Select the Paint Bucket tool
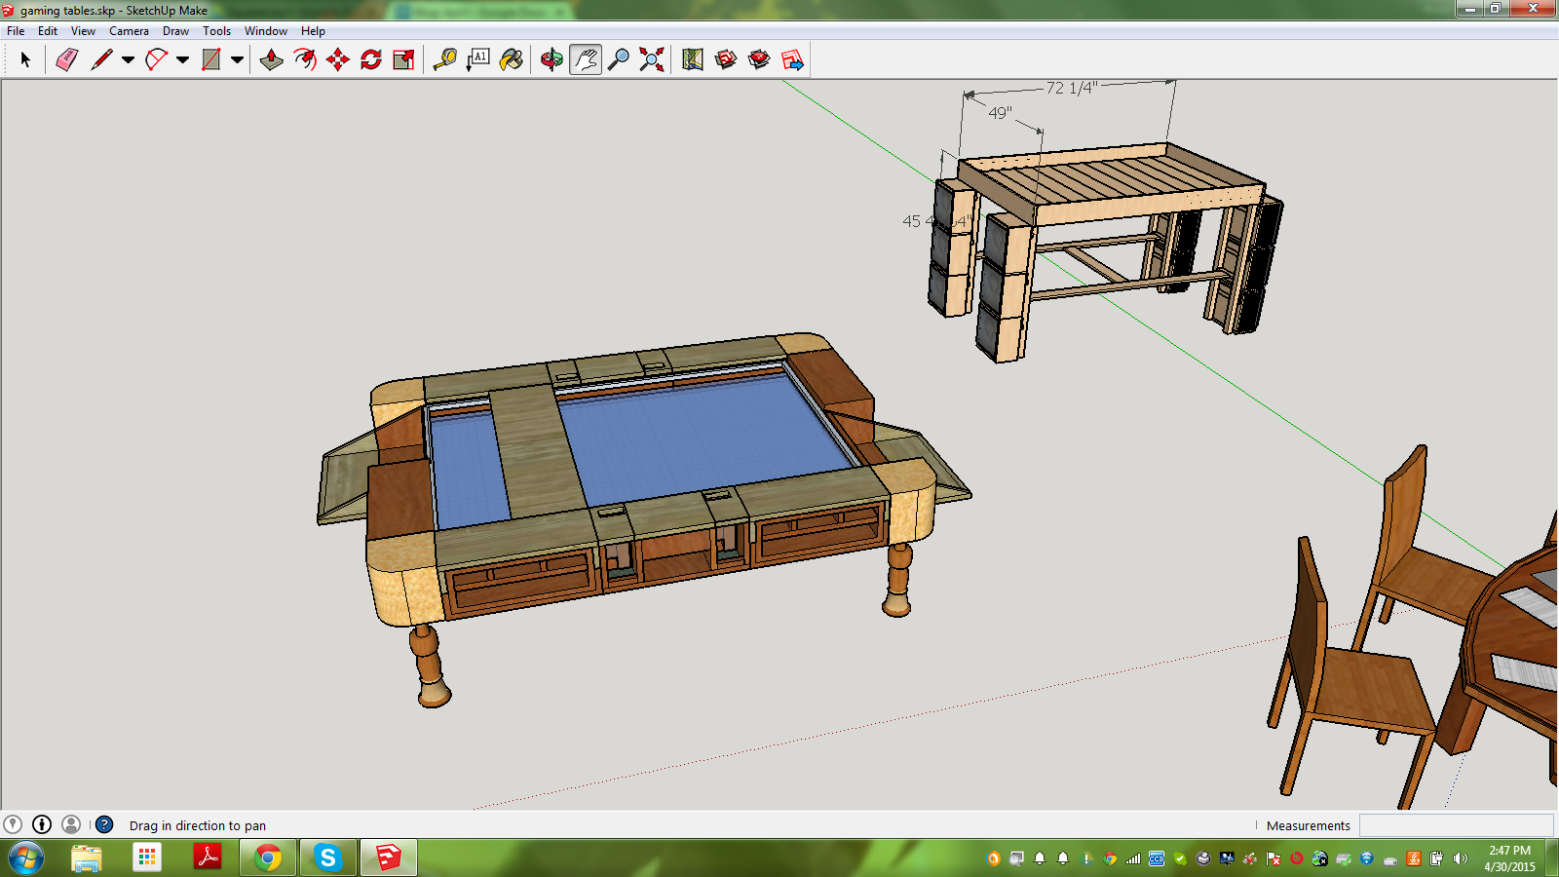The height and width of the screenshot is (877, 1559). pos(512,60)
